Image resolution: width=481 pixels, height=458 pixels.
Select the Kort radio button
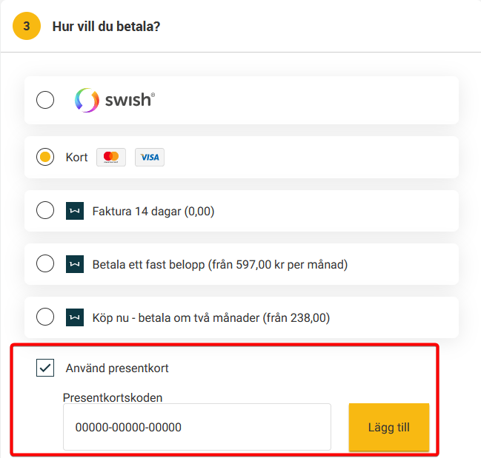(45, 157)
